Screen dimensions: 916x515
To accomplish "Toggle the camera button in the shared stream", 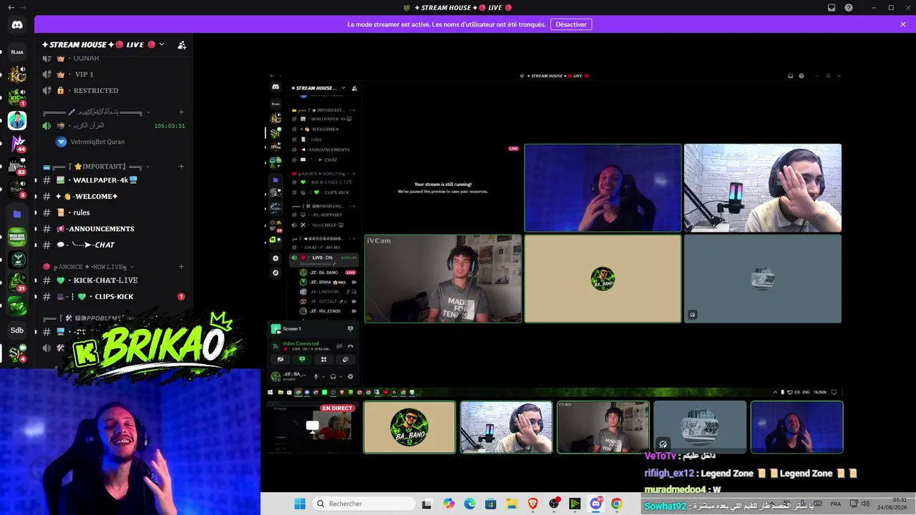I will (281, 360).
